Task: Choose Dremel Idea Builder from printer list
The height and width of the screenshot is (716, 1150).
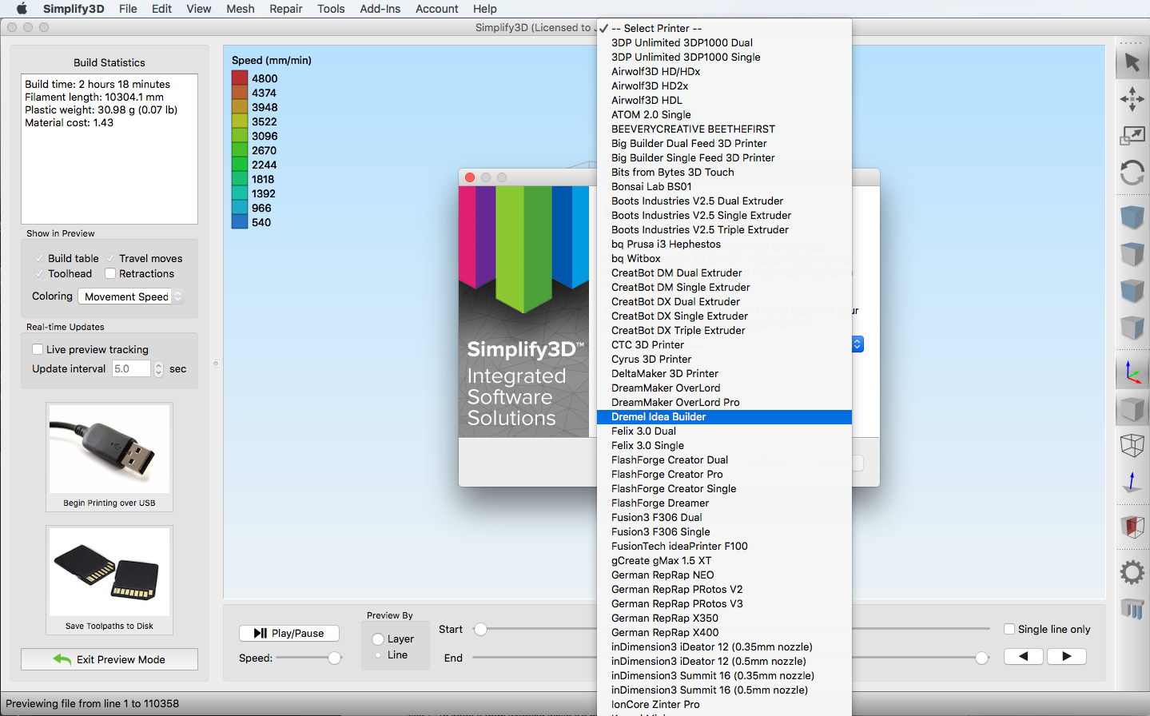Action: [659, 417]
